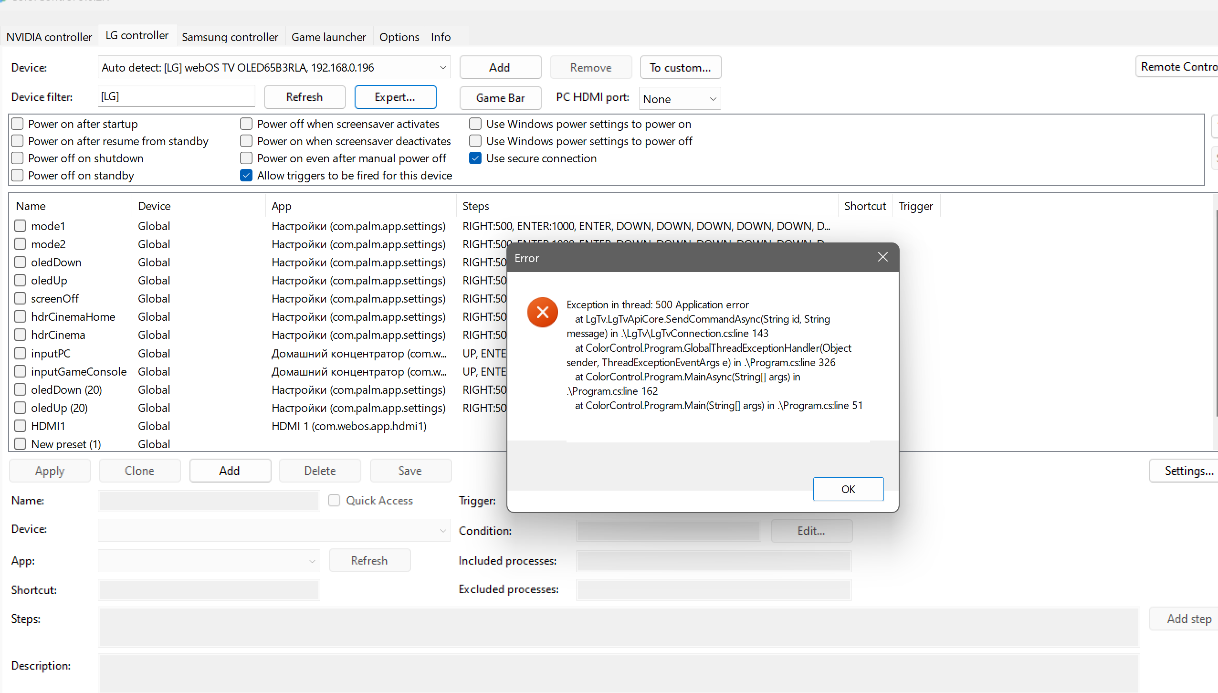Viewport: 1218px width, 693px height.
Task: Toggle Power off on standby option
Action: 18,176
